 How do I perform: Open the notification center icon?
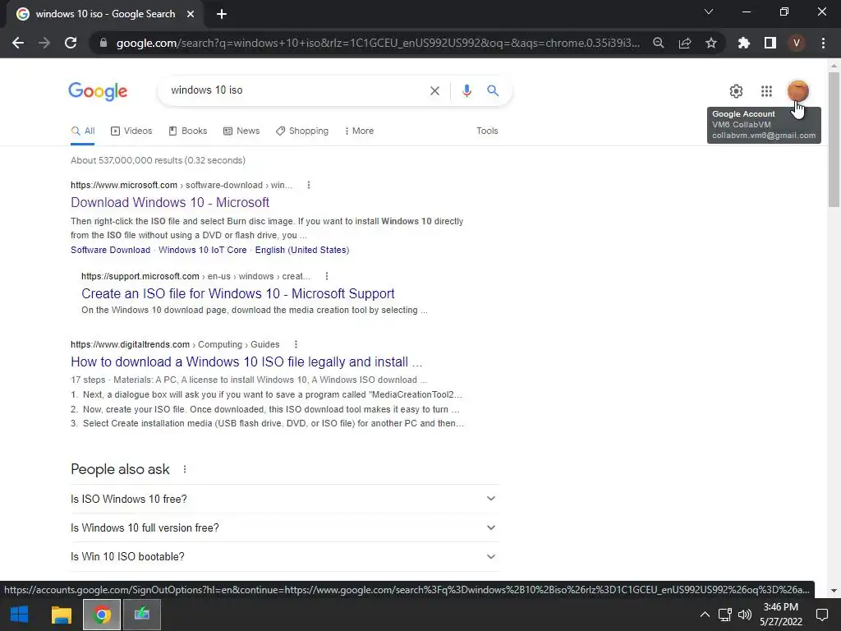(822, 615)
